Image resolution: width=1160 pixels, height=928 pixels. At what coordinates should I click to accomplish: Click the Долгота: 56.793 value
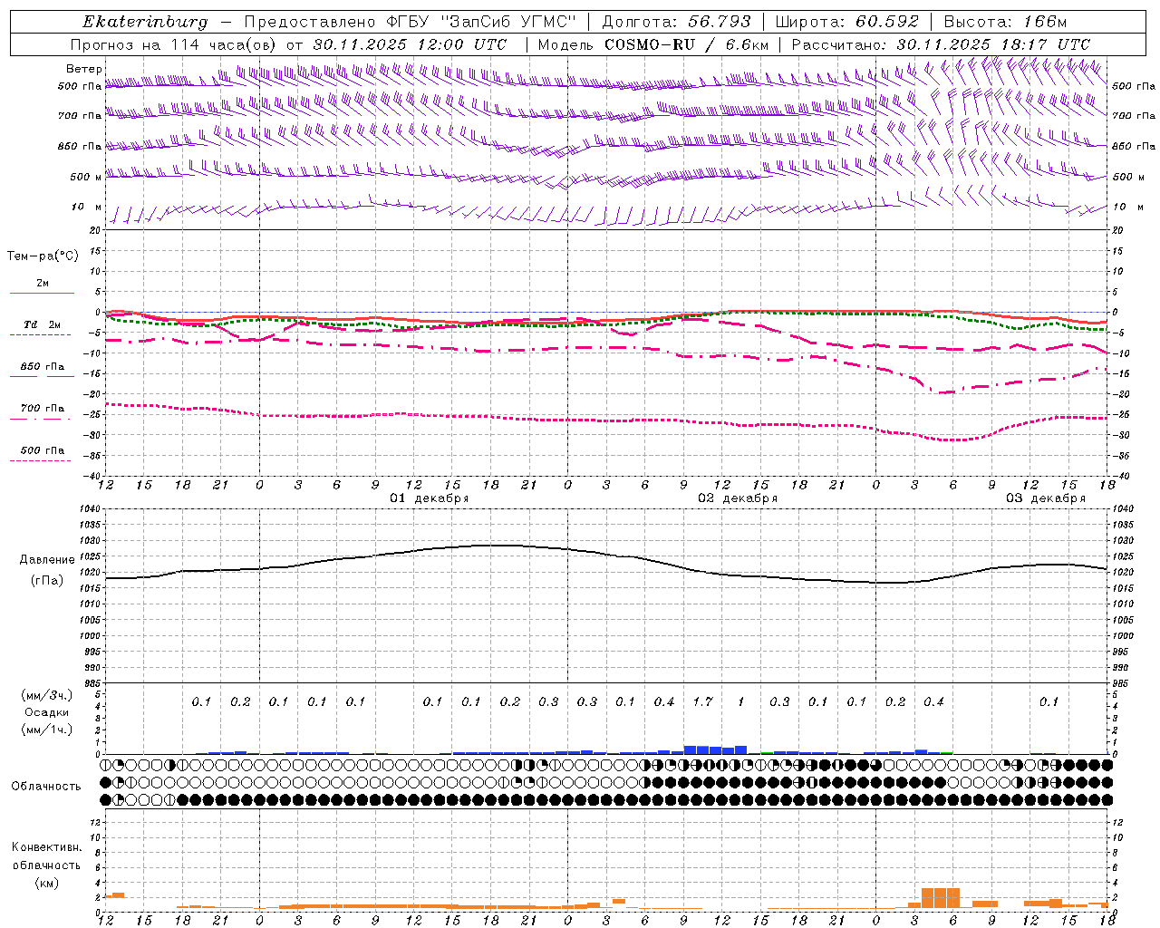[676, 22]
